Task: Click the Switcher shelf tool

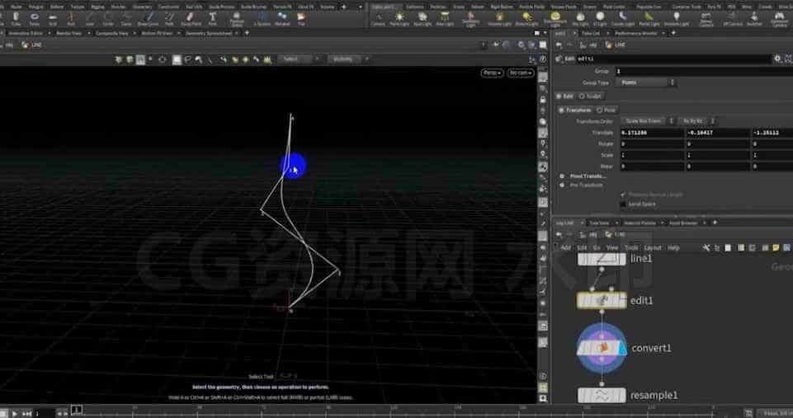Action: pyautogui.click(x=754, y=19)
